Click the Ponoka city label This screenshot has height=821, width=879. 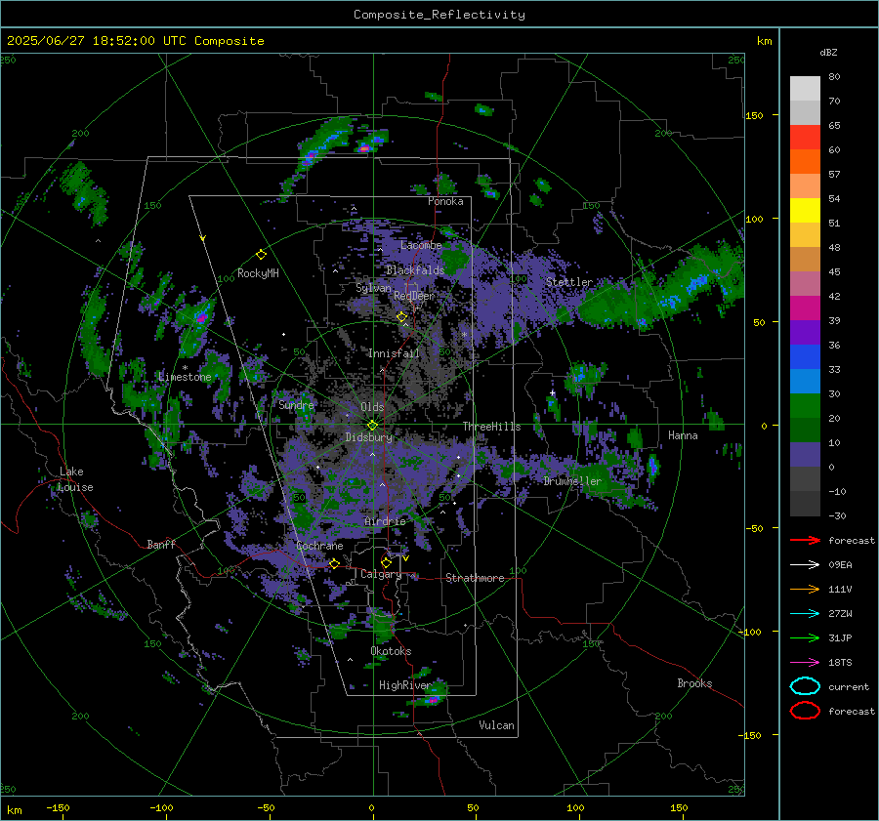coord(445,201)
